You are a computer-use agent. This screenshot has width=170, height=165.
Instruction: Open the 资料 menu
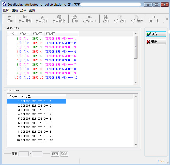point(23,10)
